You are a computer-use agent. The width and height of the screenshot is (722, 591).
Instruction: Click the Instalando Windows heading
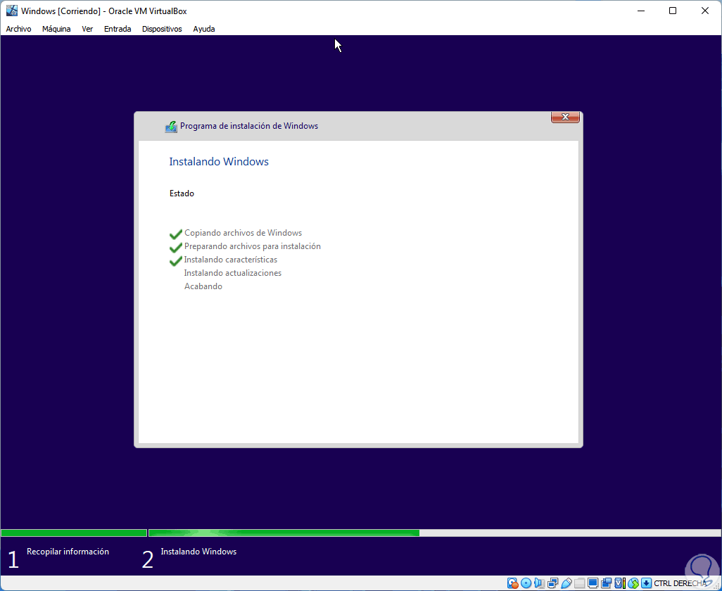[219, 162]
